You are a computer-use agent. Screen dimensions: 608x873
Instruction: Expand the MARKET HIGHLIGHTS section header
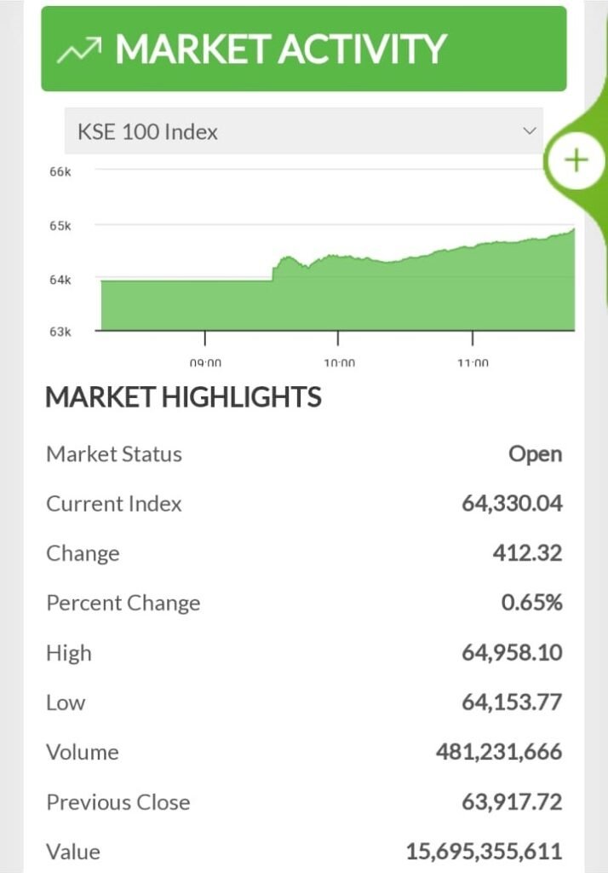(184, 397)
